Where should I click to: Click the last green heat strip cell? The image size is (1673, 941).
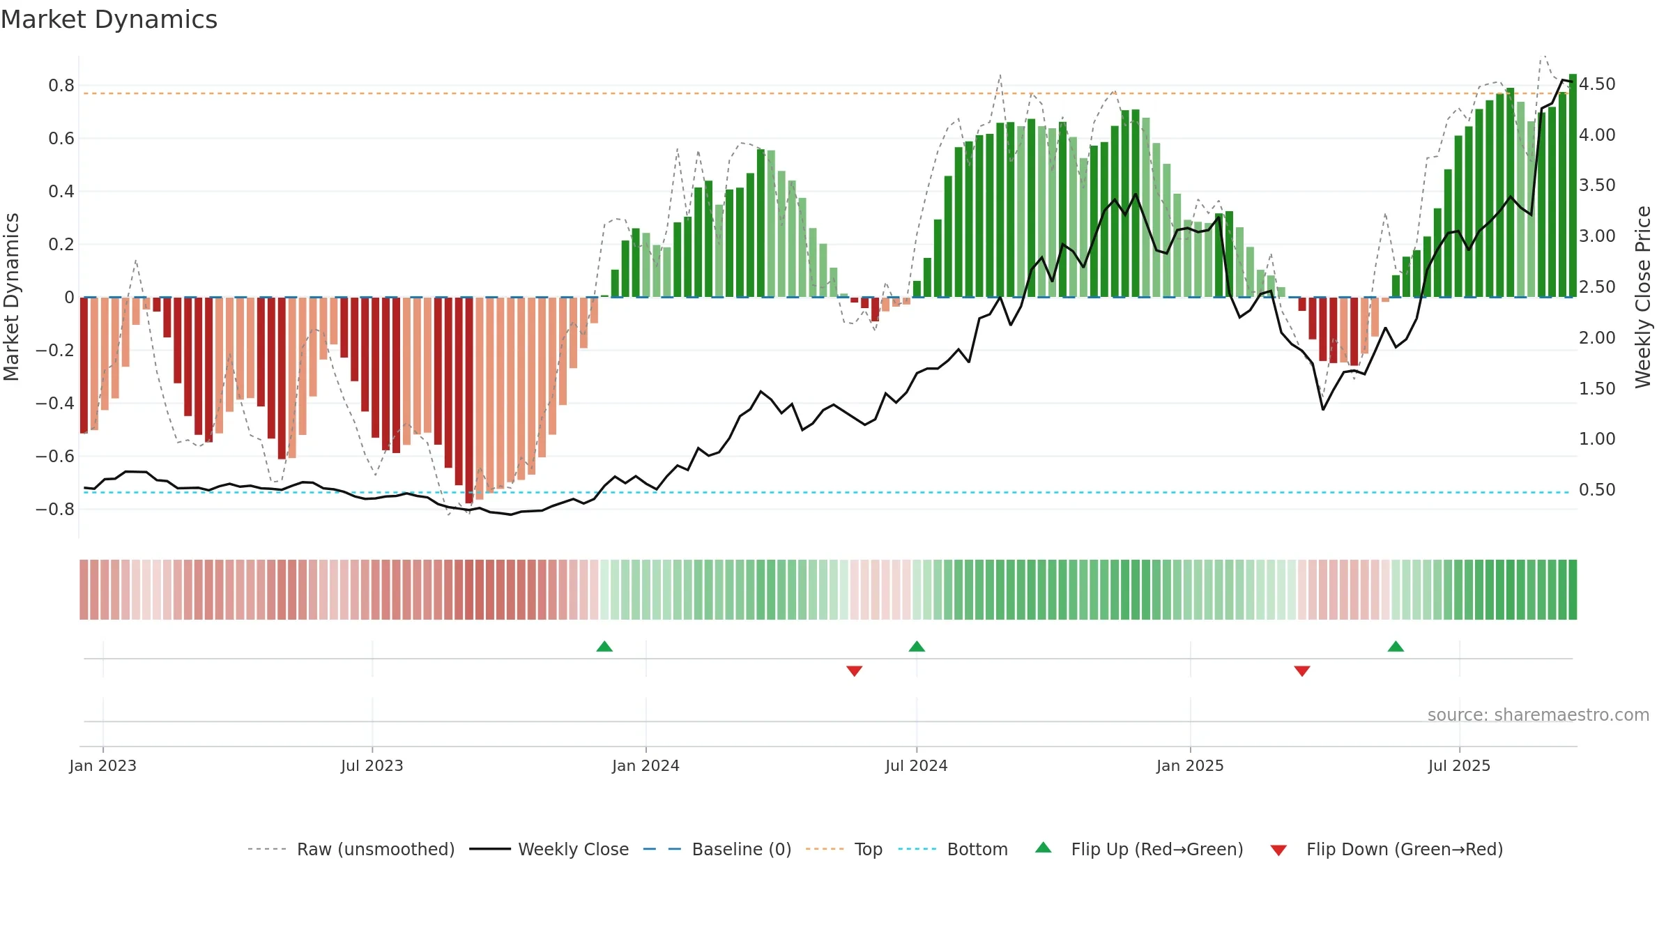tap(1573, 590)
